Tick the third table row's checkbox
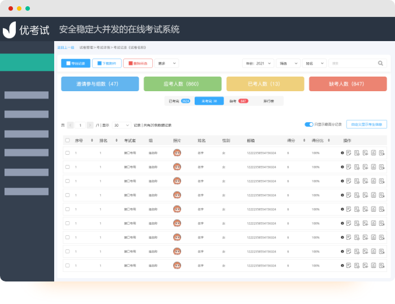The height and width of the screenshot is (304, 395). [x=68, y=181]
